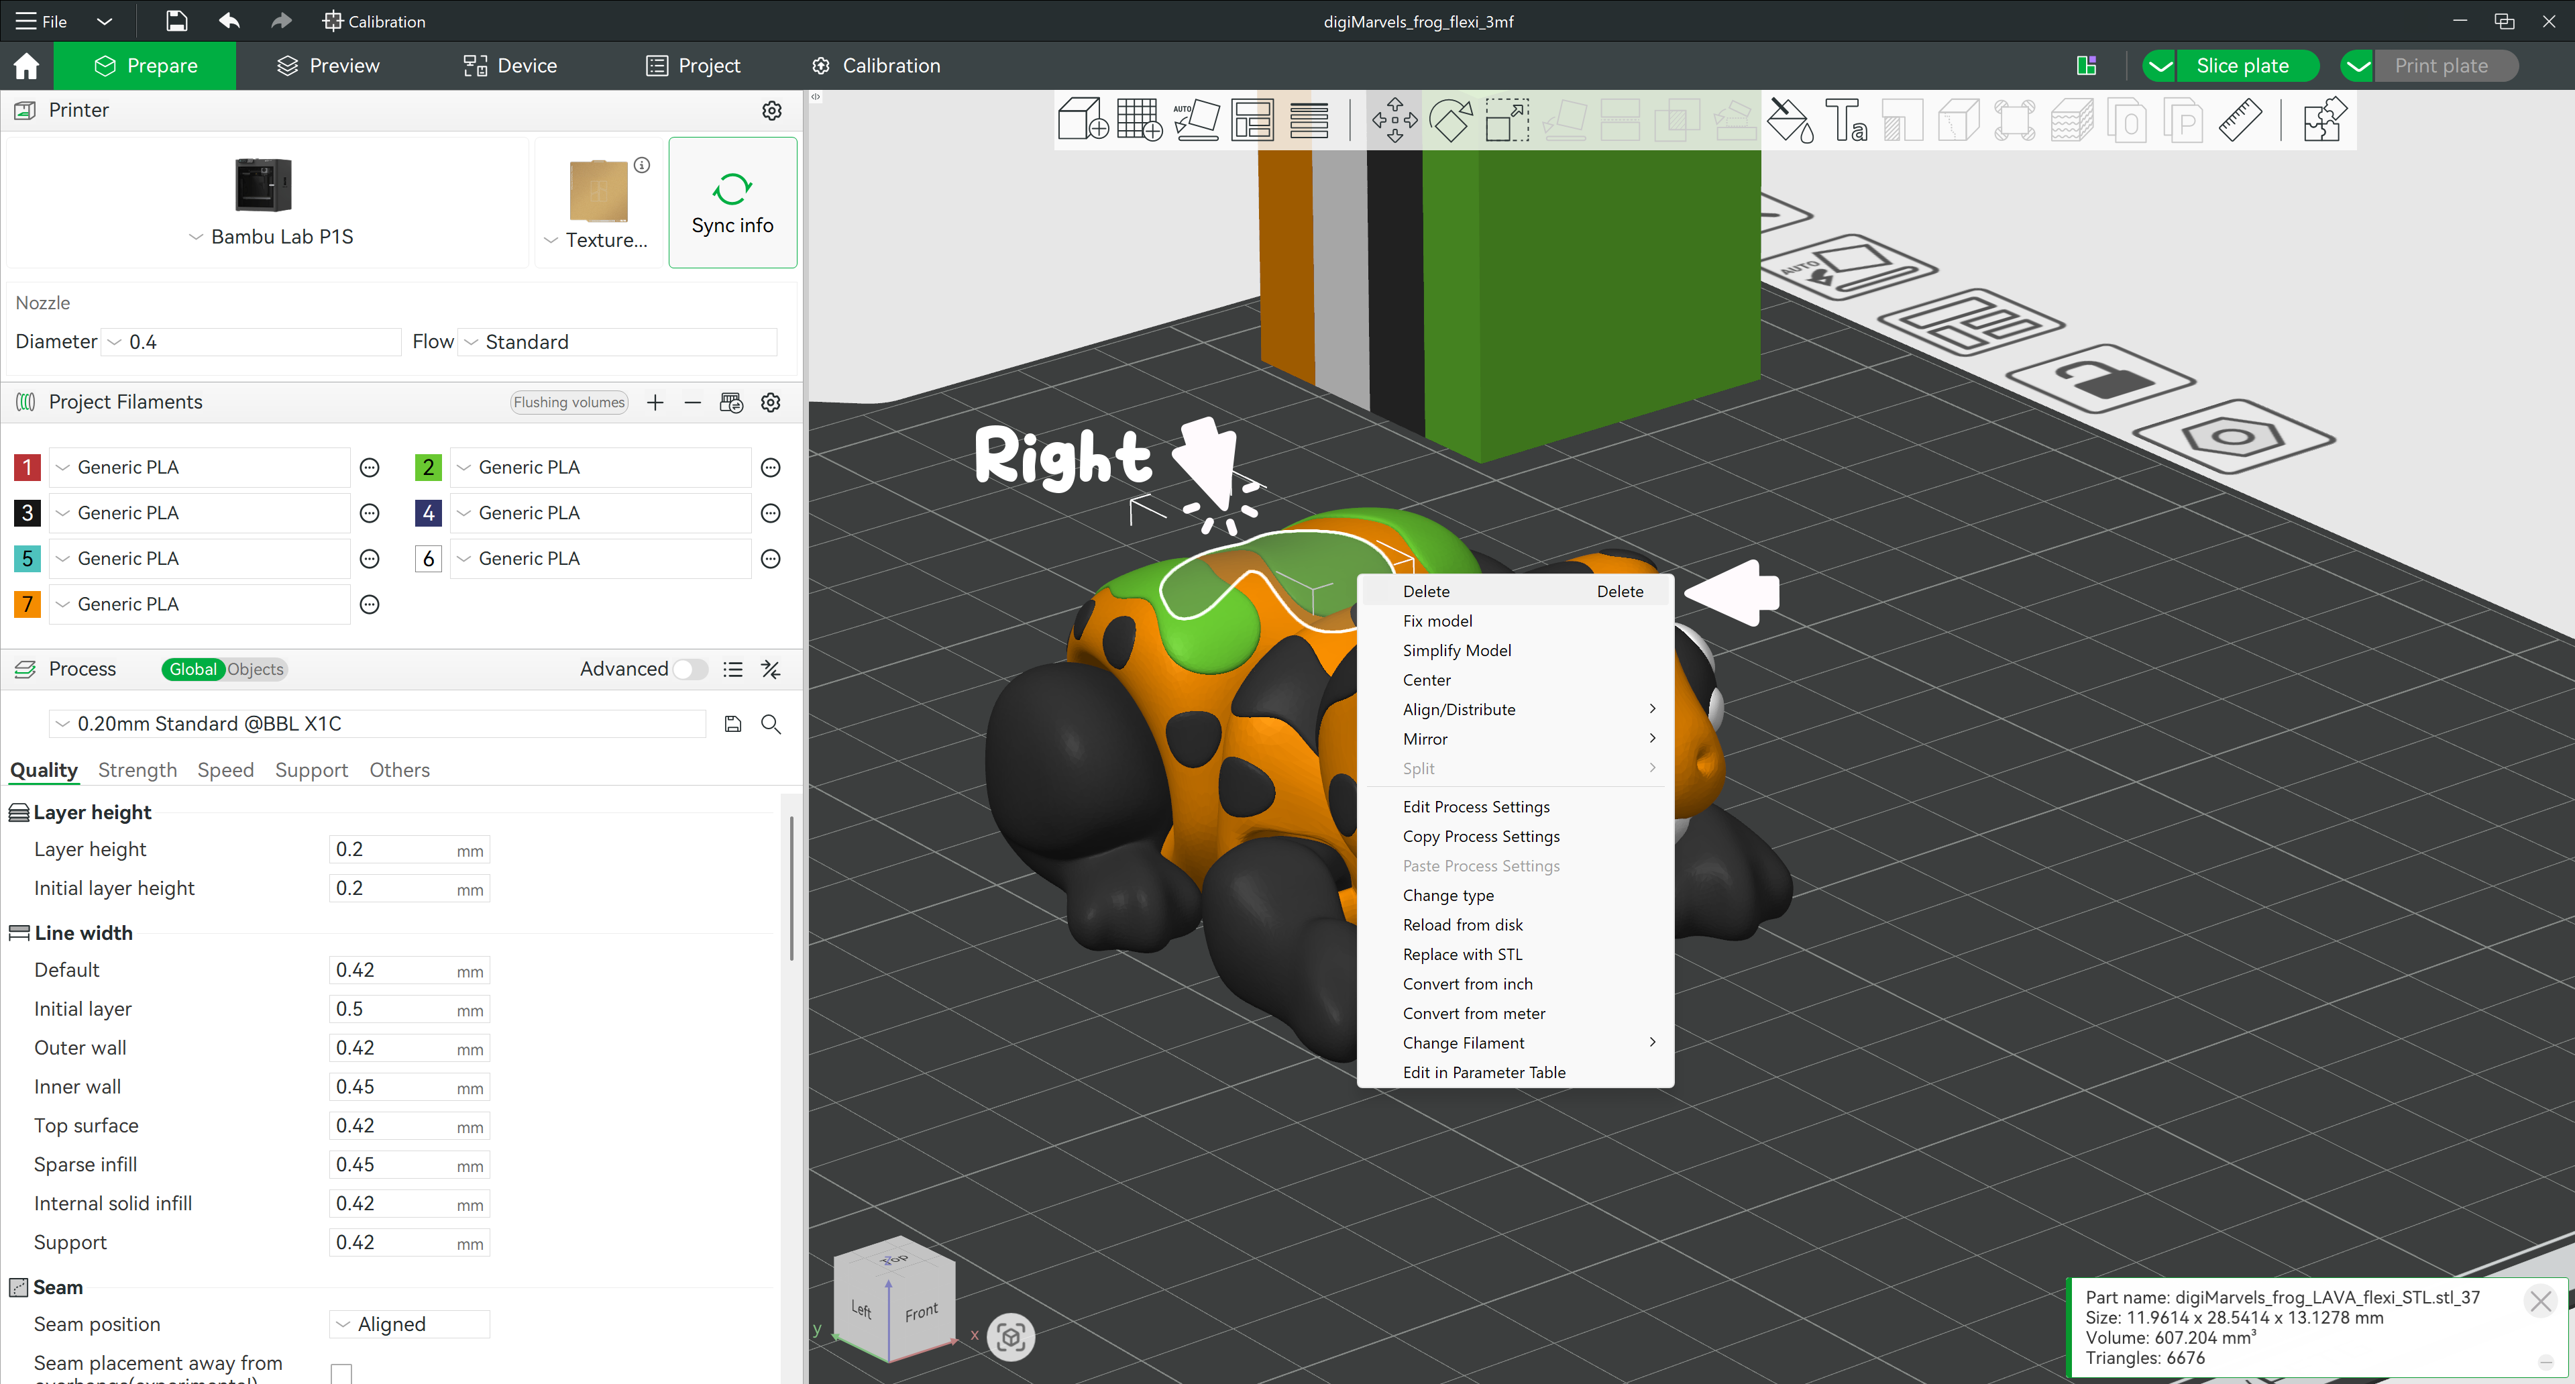Select the Rotate tool

(1450, 120)
